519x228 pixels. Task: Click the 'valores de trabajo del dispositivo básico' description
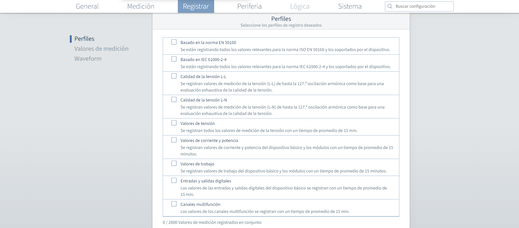(284, 171)
